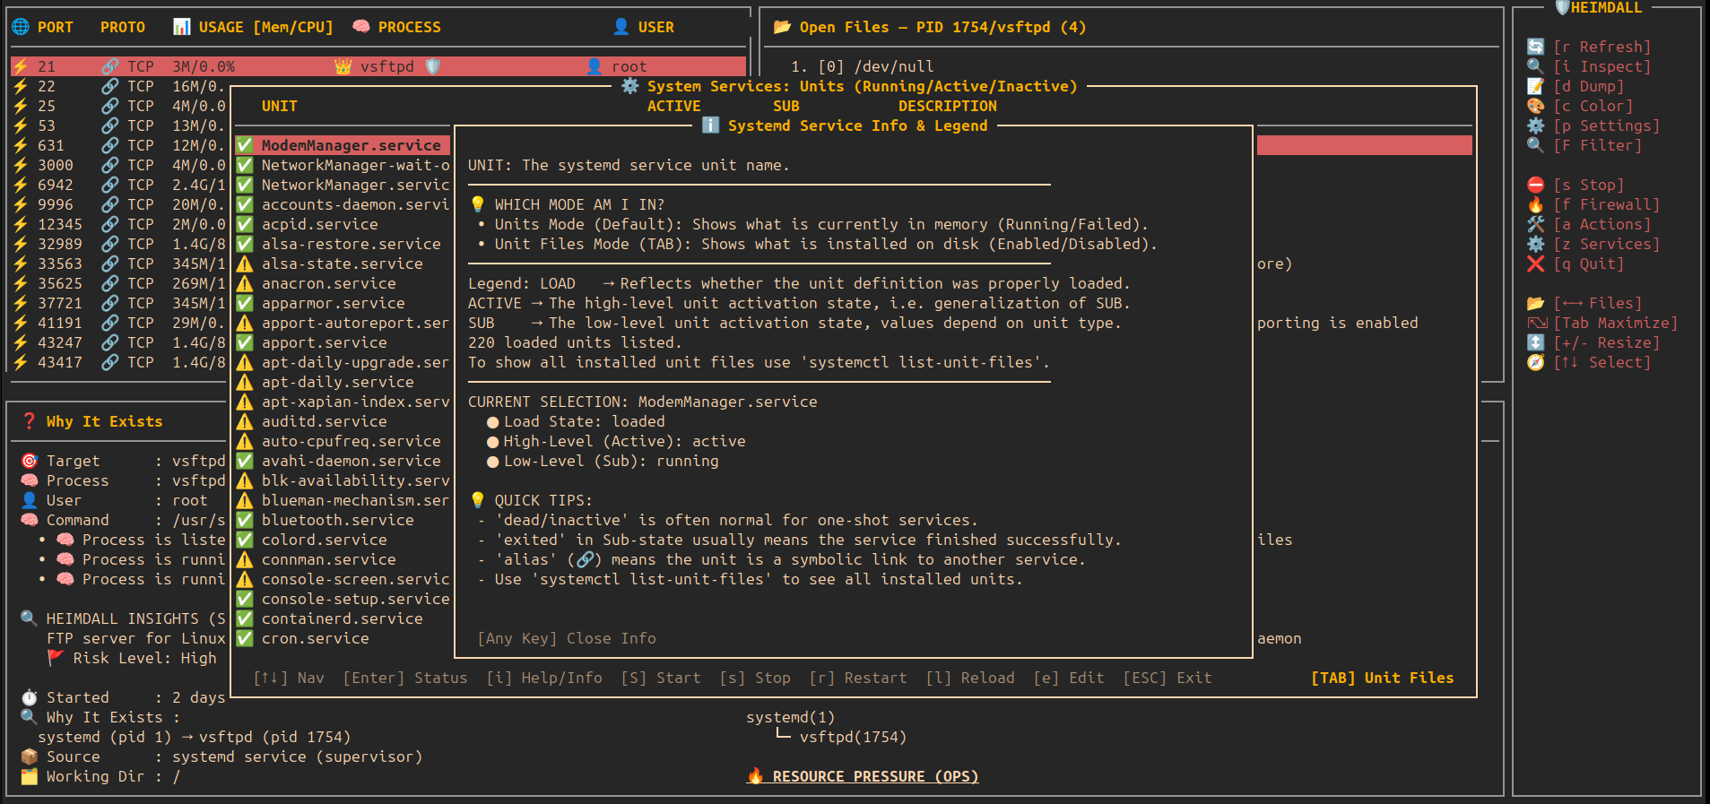Toggle the green check for ModemManager.service
Viewport: 1710px width, 804px height.
pos(244,145)
